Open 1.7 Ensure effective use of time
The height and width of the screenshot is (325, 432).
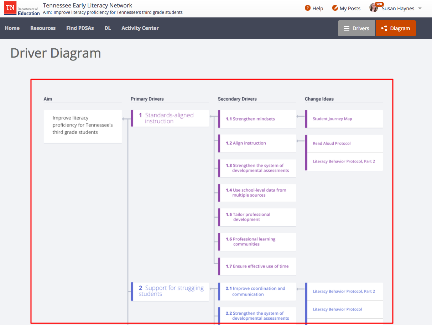click(x=257, y=266)
